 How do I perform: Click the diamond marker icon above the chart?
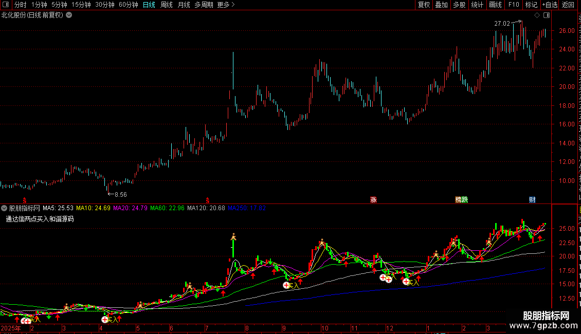[537, 15]
